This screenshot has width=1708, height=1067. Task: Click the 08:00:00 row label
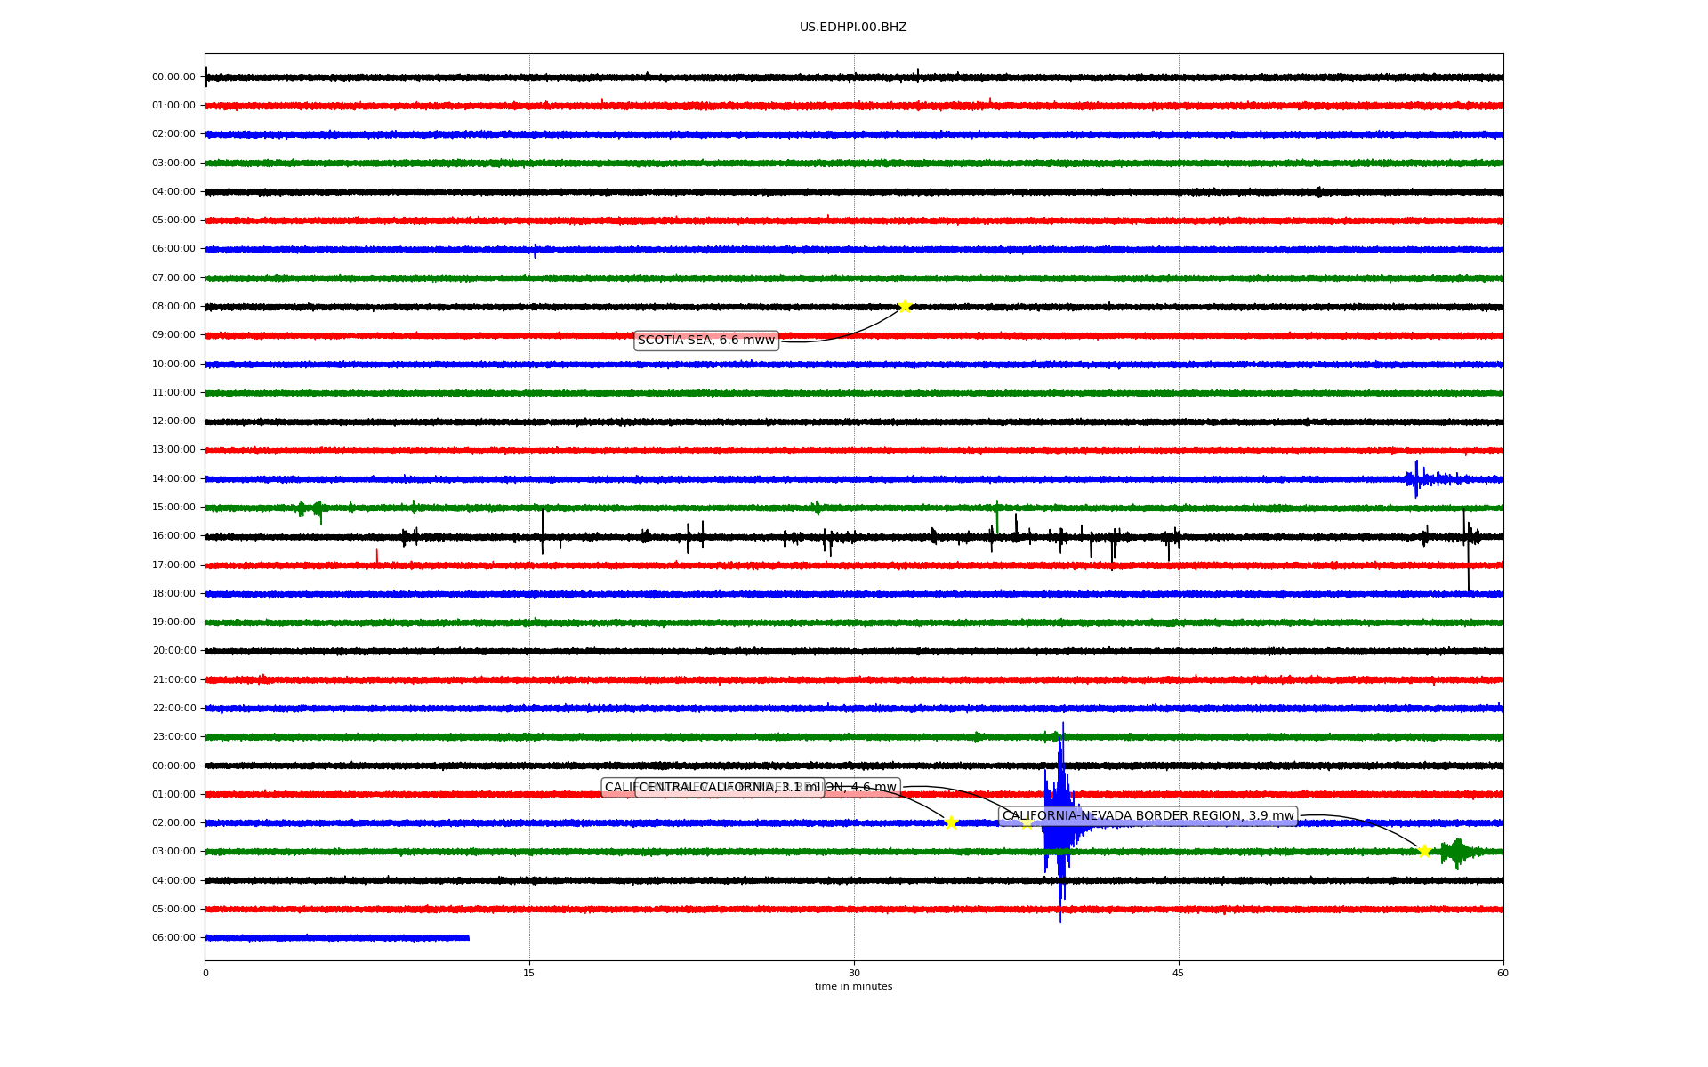(173, 307)
